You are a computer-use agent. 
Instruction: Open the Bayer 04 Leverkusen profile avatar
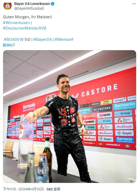8,6
